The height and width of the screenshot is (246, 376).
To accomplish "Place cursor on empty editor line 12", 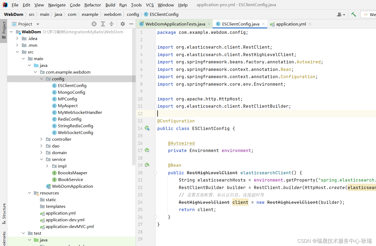I will pos(265,114).
